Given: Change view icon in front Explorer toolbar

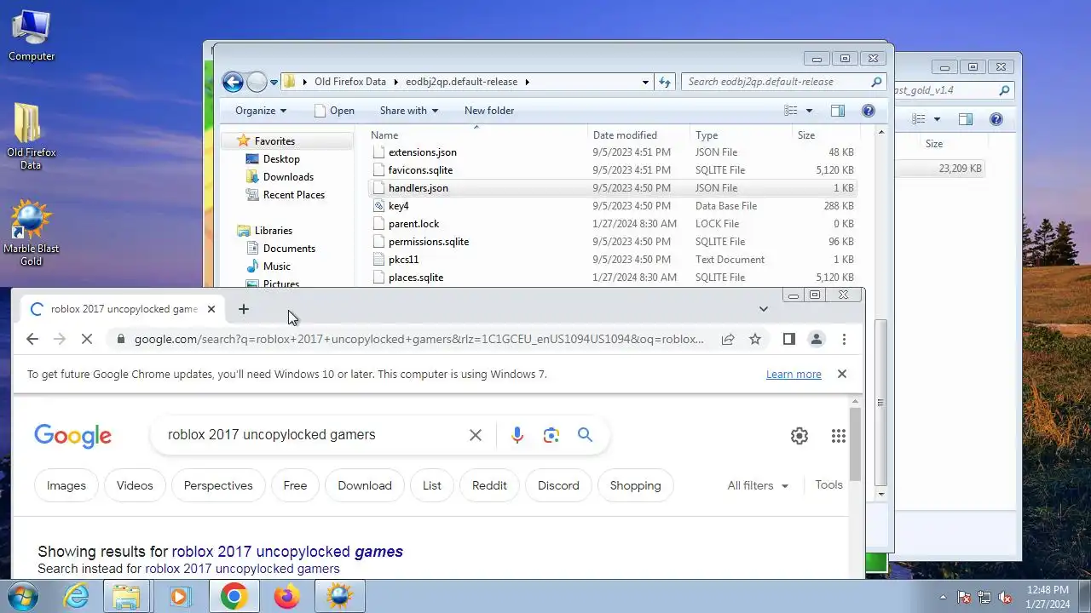Looking at the screenshot, I should tap(791, 111).
